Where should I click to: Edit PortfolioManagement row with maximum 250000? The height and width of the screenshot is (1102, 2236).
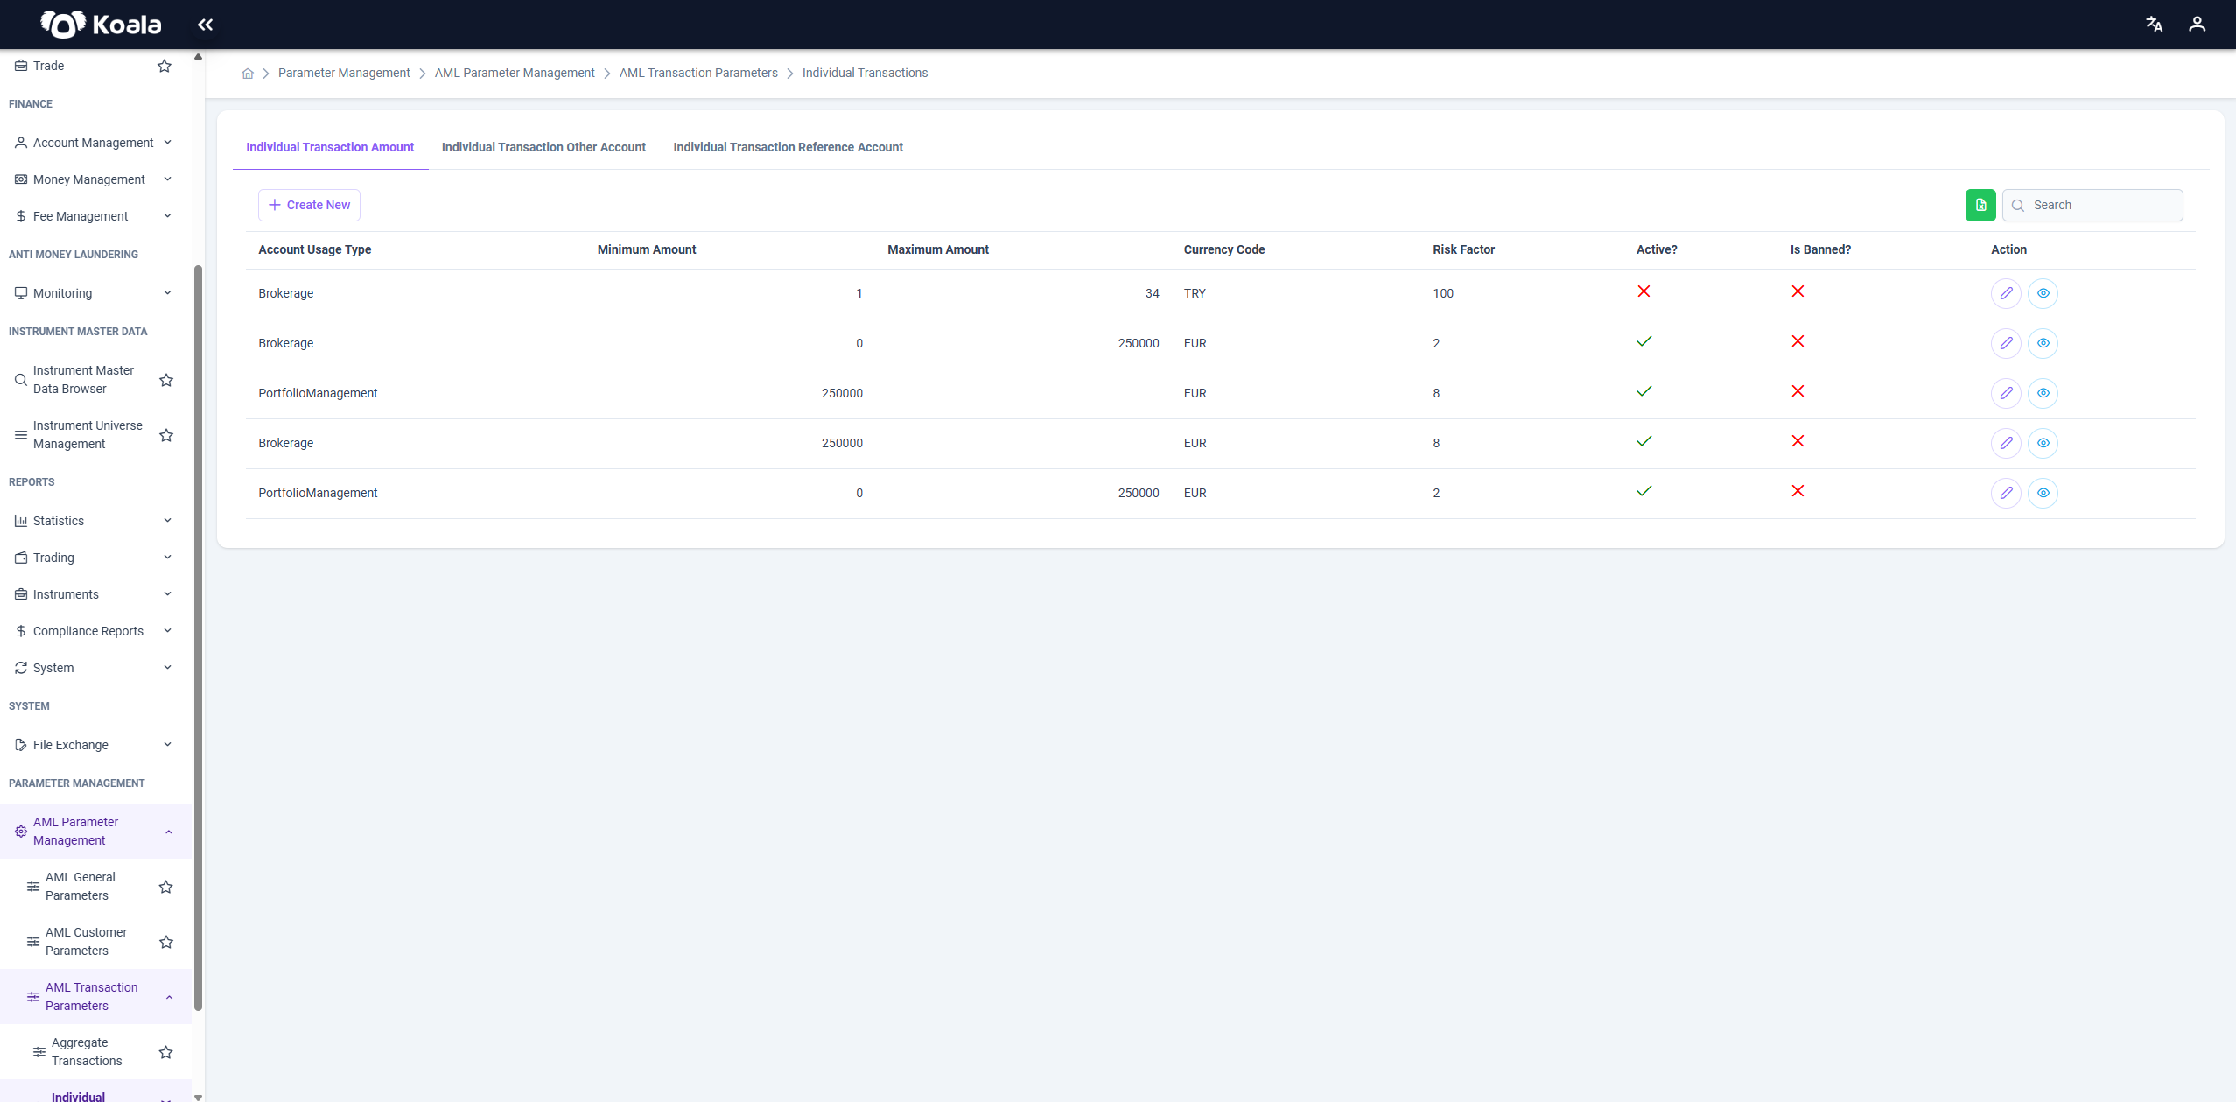point(2006,493)
